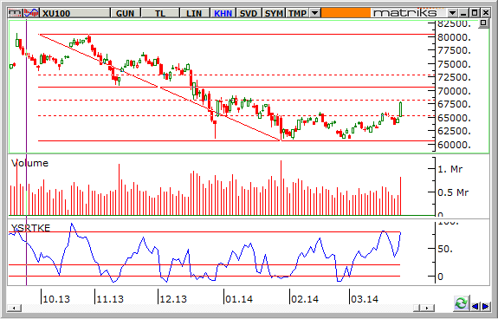
Task: Maximize the chart window
Action: click(475, 13)
